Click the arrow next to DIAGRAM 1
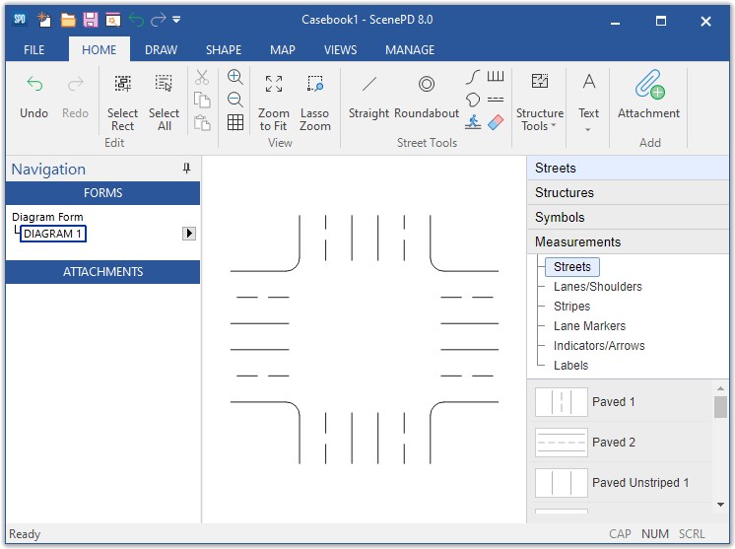The image size is (735, 549). [189, 234]
